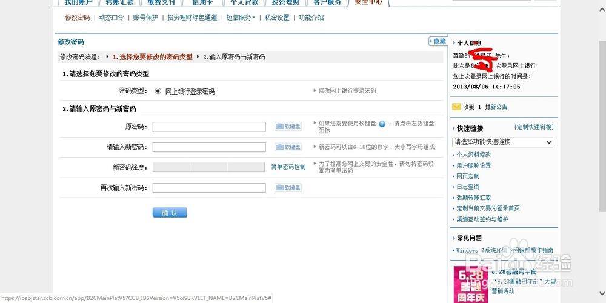Focus the 请输入新密码 input field

point(209,147)
